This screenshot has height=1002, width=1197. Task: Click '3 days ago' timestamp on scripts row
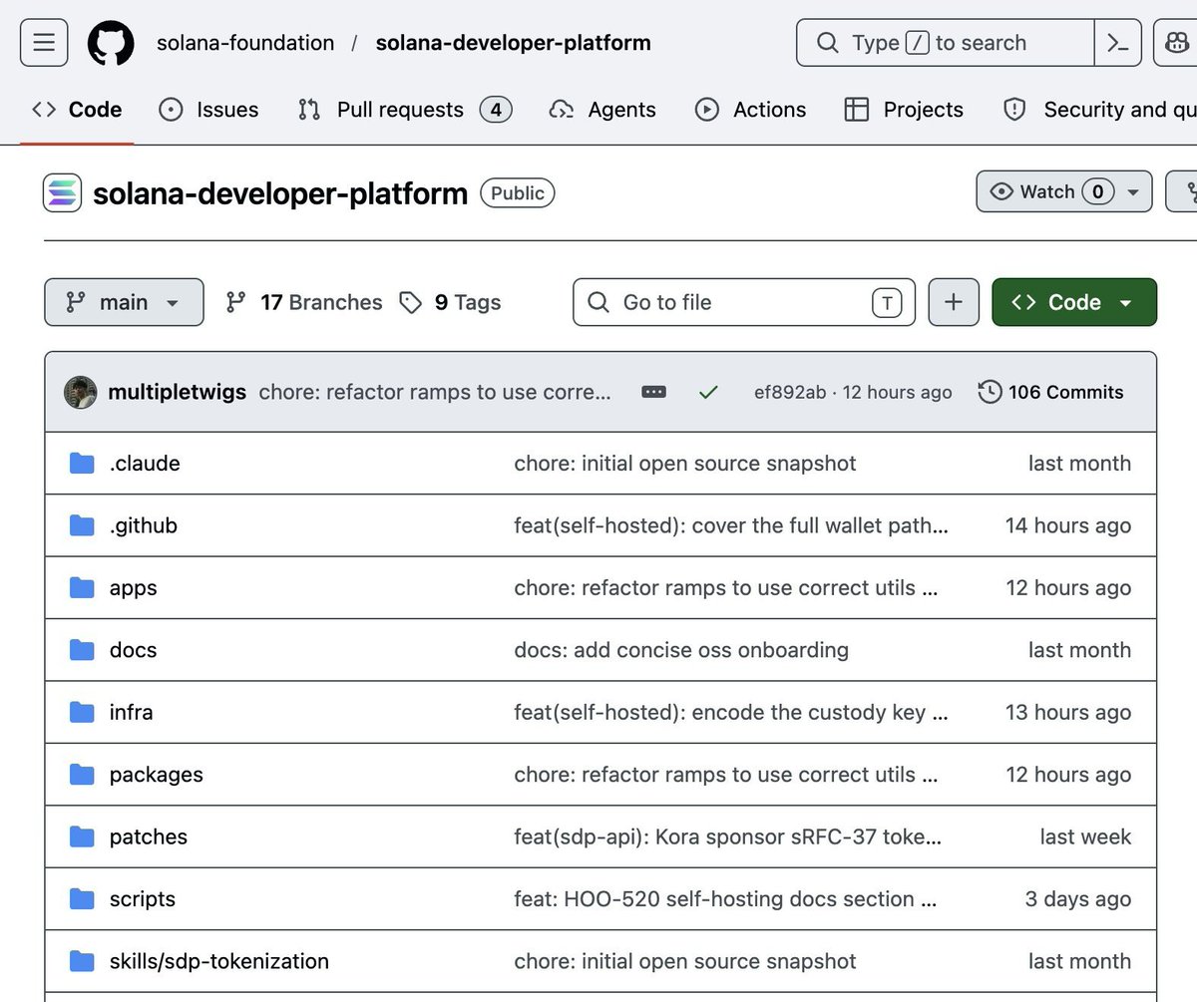point(1078,899)
